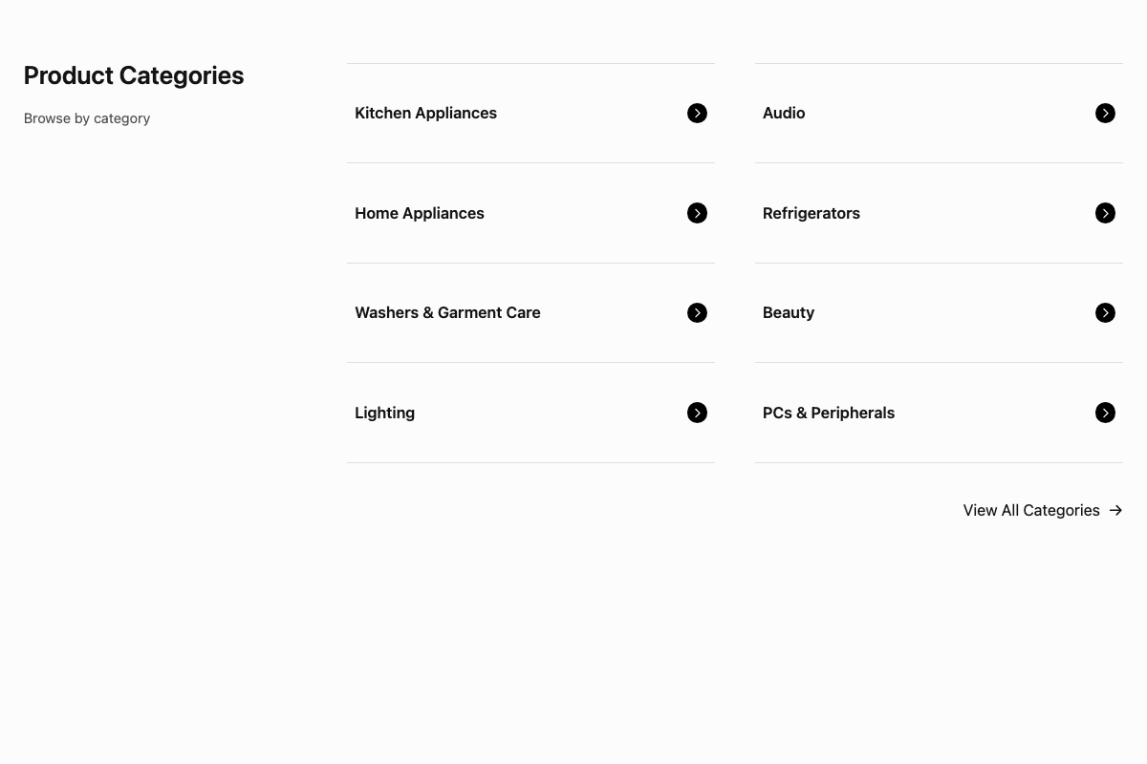Visit the Beauty category
The image size is (1147, 764).
click(789, 313)
